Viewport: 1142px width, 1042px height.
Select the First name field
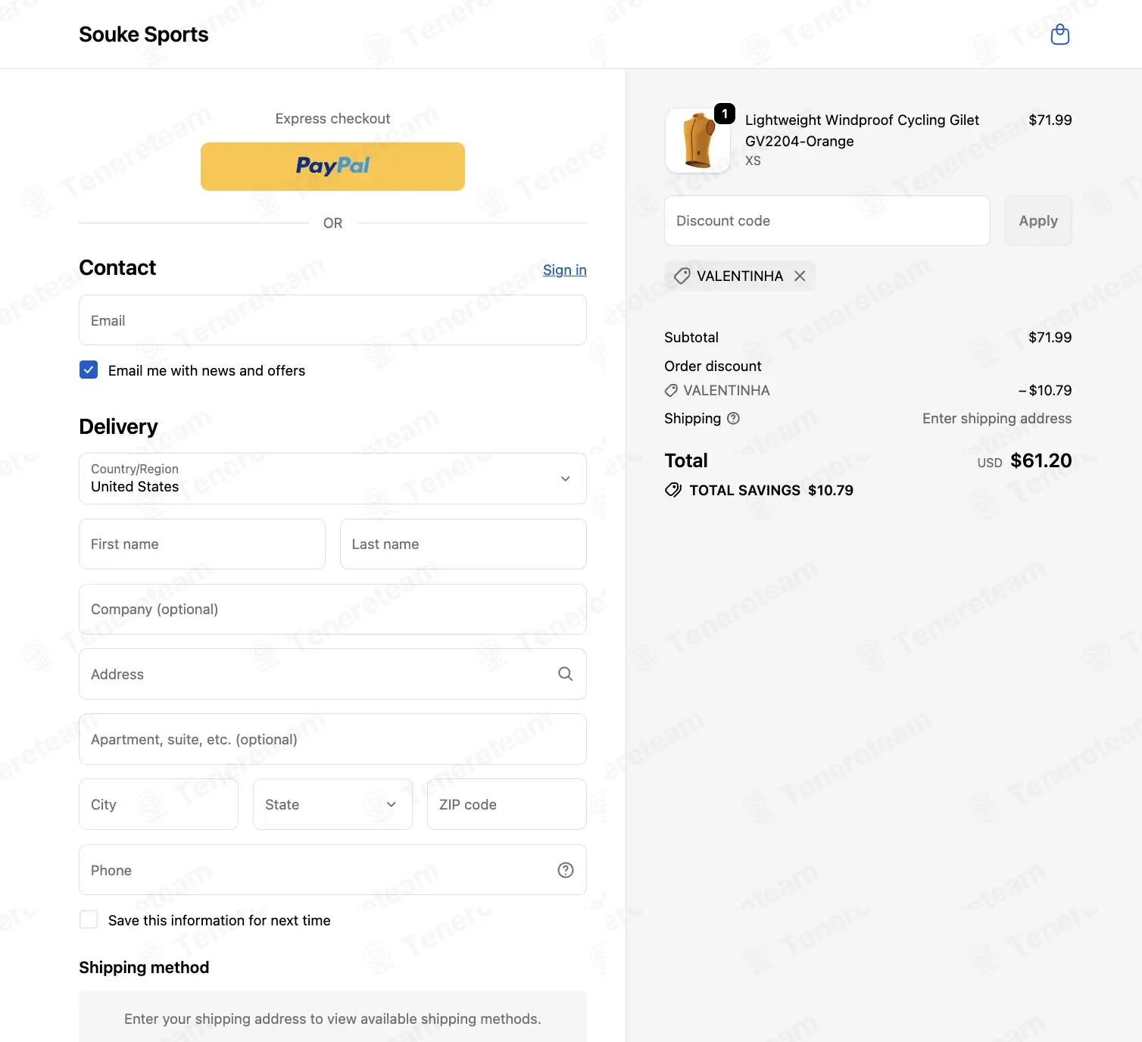coord(202,544)
